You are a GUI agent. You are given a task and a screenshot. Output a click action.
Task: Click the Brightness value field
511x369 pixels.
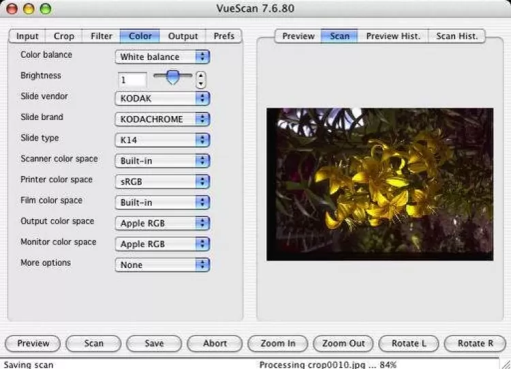[x=132, y=80]
